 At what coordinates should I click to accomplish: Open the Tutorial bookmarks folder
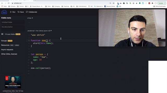tap(20, 6)
